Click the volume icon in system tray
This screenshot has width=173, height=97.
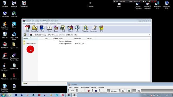[x=160, y=95]
